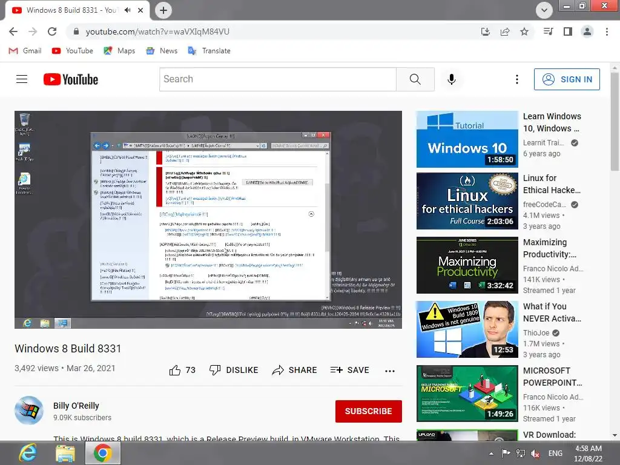Image resolution: width=620 pixels, height=465 pixels.
Task: Start voice search with the microphone icon
Action: [x=452, y=79]
